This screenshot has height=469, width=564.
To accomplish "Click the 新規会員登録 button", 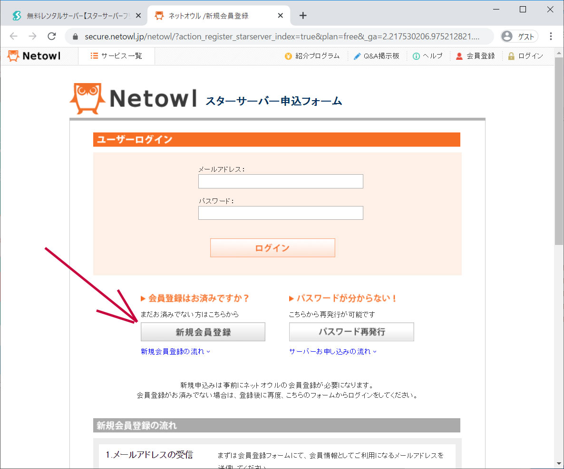I will pos(203,332).
